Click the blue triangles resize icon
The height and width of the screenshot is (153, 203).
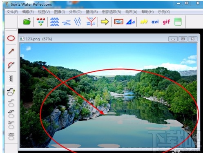click(x=130, y=22)
